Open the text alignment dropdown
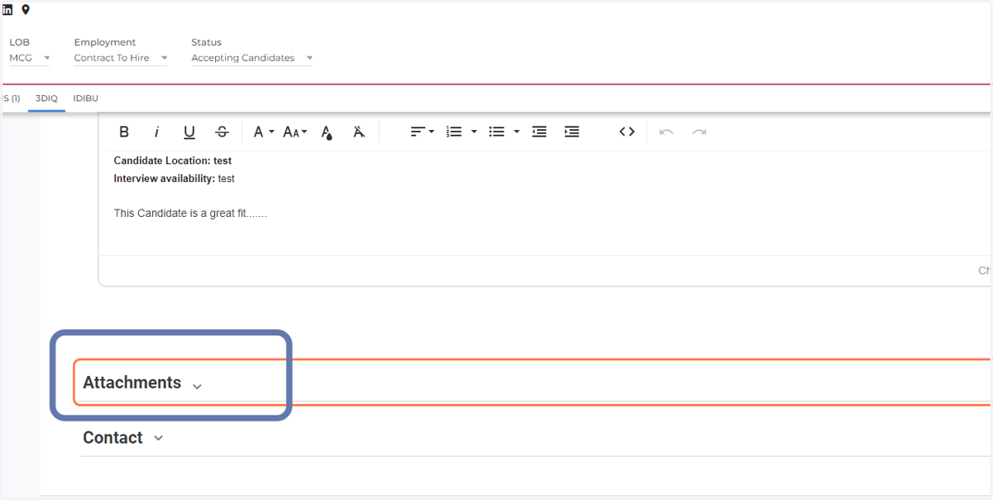Screen dimensions: 993x500 (422, 132)
